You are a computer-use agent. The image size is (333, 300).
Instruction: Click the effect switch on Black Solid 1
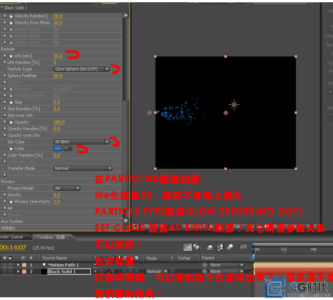(x=113, y=272)
